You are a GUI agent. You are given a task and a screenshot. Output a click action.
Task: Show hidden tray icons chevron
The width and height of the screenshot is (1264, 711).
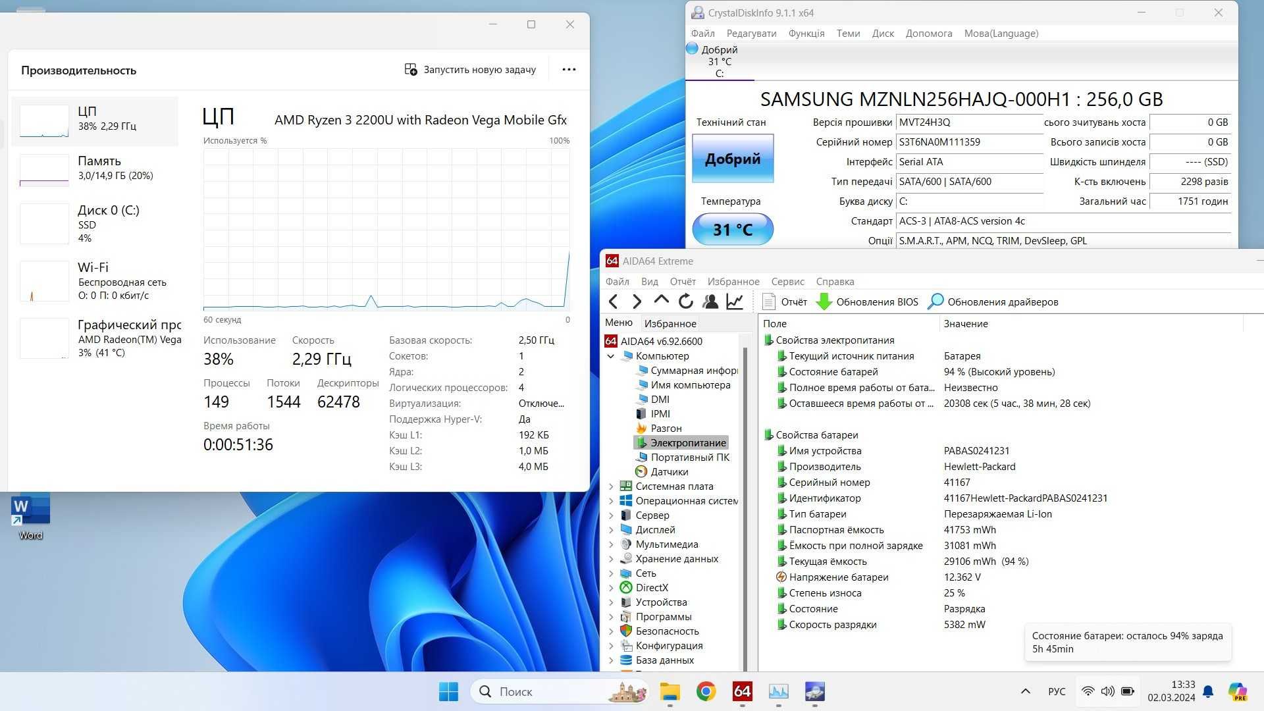1025,691
